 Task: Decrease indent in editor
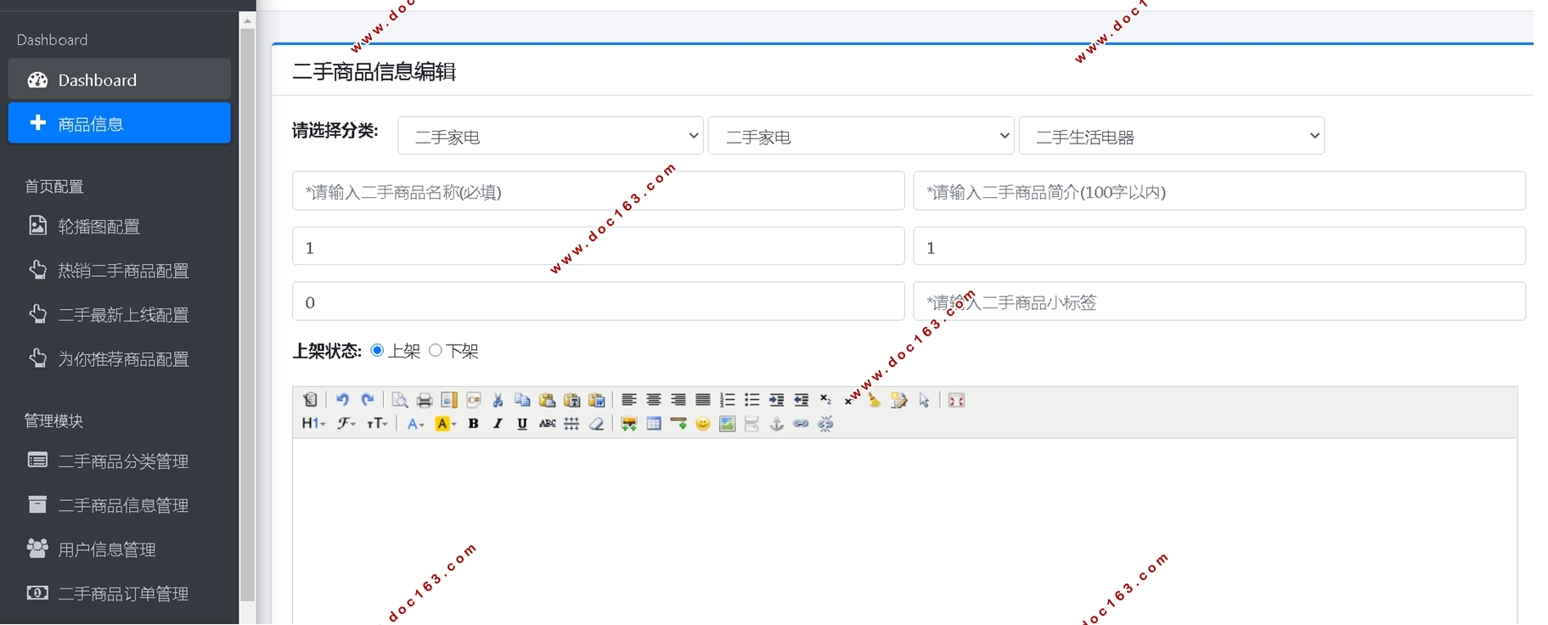pos(801,400)
